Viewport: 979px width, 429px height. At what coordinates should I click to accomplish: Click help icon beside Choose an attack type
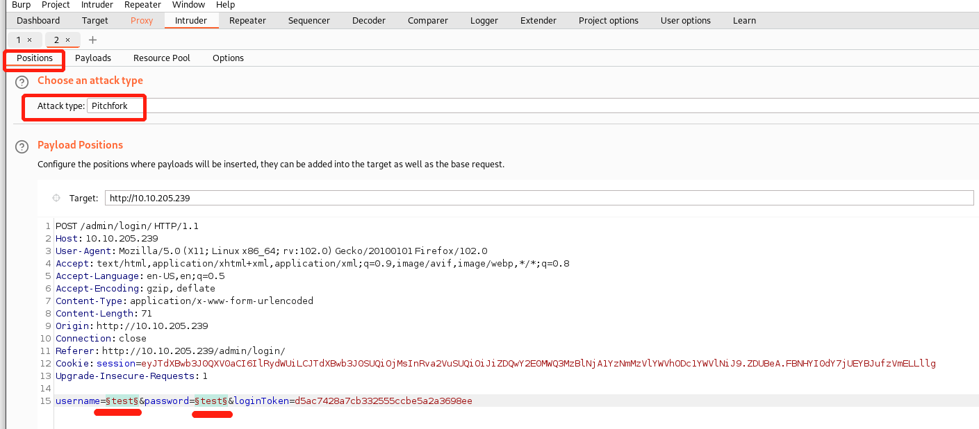coord(23,83)
